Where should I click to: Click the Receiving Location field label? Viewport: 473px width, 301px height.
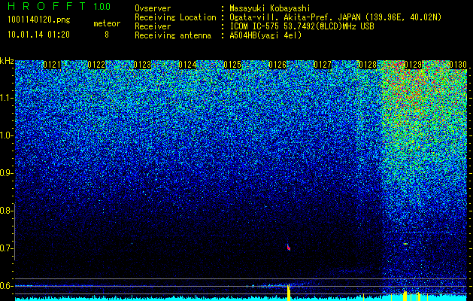tap(175, 17)
